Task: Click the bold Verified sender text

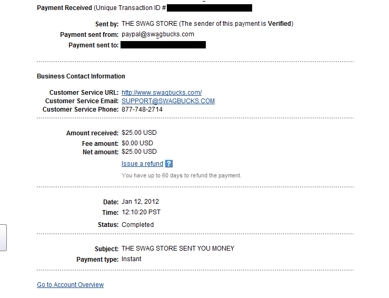Action: 279,24
